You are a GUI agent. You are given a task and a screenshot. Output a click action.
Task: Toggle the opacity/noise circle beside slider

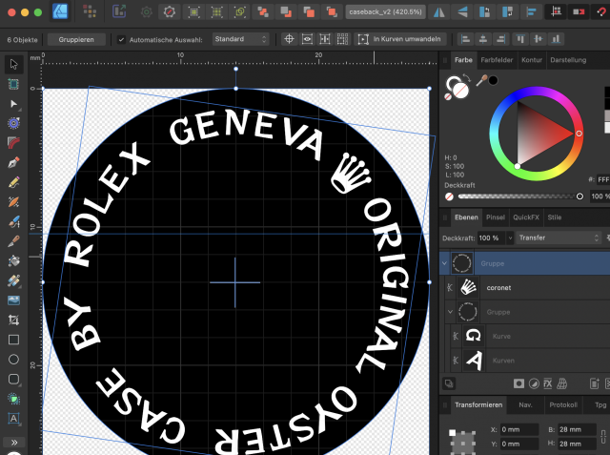click(449, 196)
